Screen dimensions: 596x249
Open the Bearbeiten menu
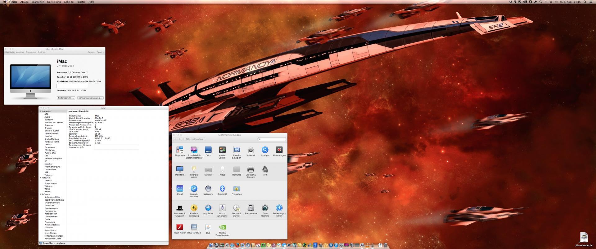coord(38,2)
